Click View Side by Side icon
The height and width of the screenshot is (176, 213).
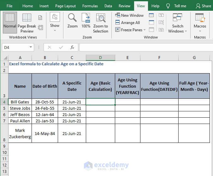click(x=161, y=15)
